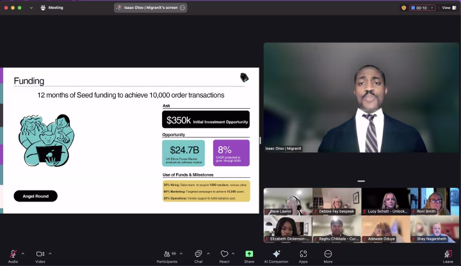Expand the React options arrow

(x=233, y=254)
